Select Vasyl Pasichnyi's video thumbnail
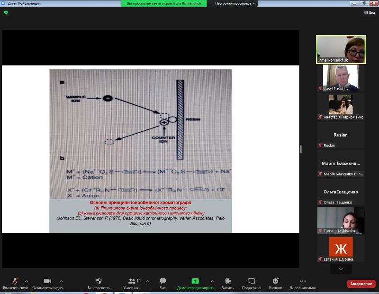This screenshot has height=294, width=379. pyautogui.click(x=341, y=78)
